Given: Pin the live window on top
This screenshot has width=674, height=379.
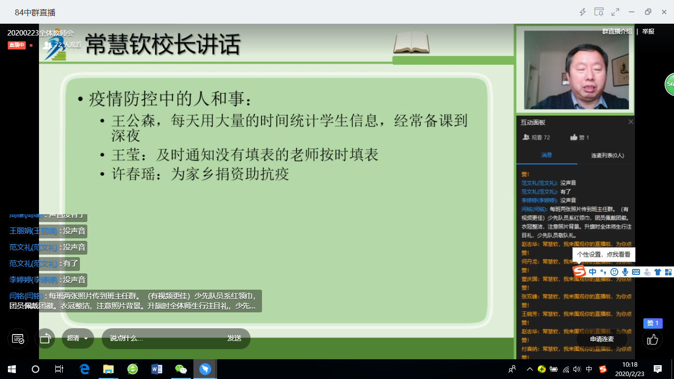Looking at the screenshot, I should tap(599, 12).
